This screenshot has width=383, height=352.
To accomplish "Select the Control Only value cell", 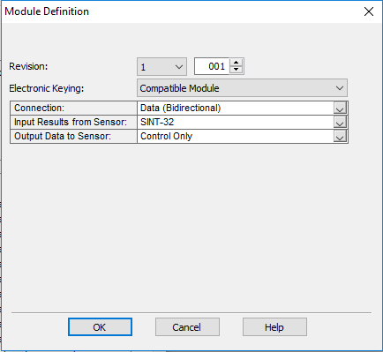I will (x=236, y=136).
